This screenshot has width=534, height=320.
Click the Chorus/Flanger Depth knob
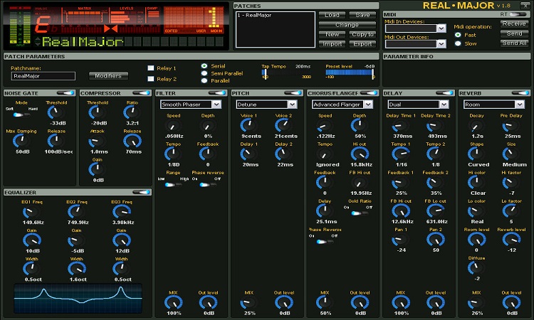click(360, 126)
